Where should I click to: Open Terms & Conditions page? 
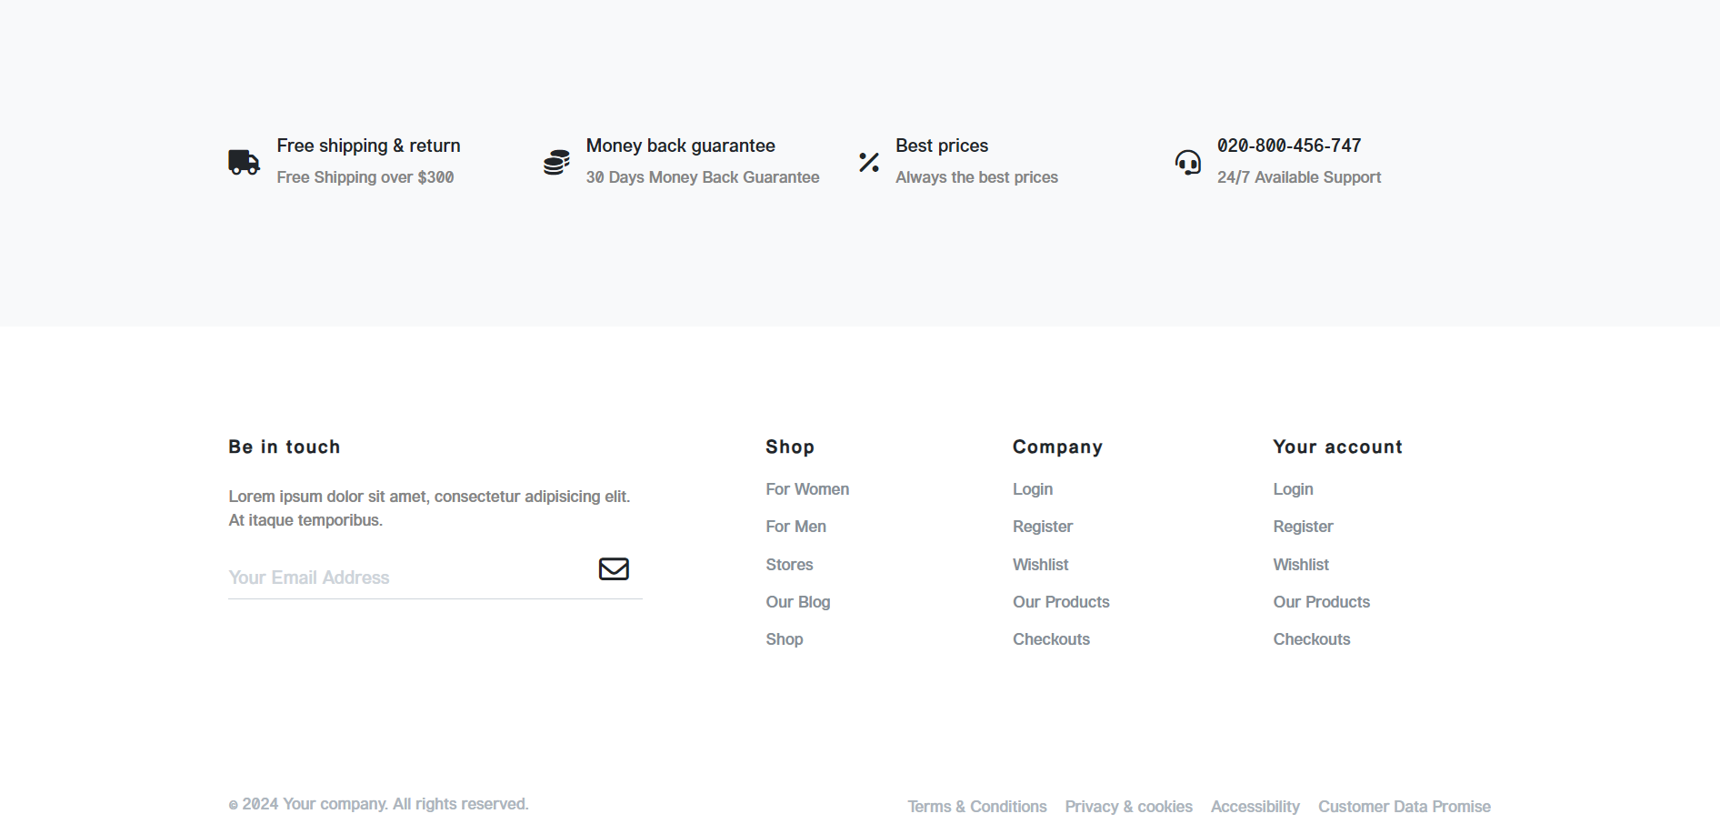coord(976,807)
